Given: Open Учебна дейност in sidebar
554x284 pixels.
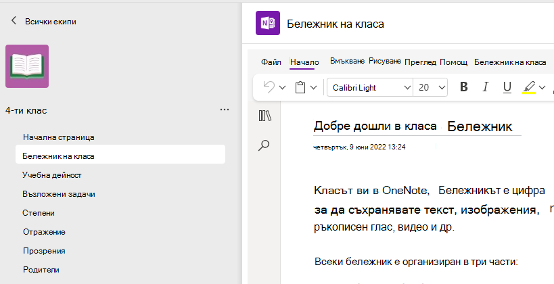Looking at the screenshot, I should click(x=52, y=175).
